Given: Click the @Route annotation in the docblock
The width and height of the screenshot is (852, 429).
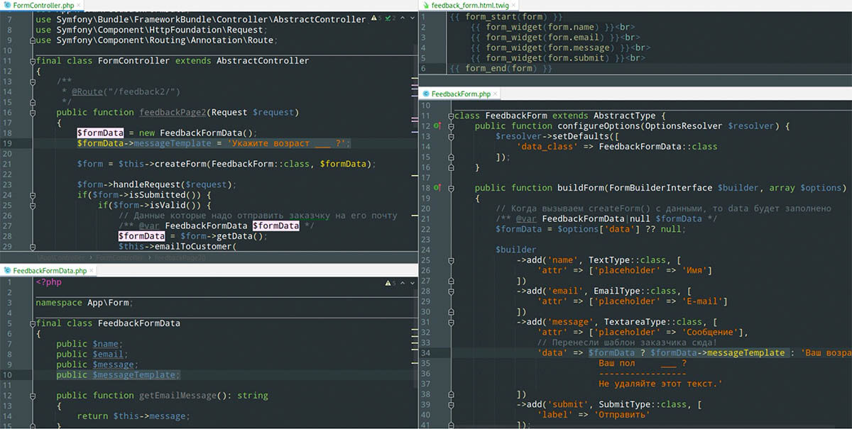Looking at the screenshot, I should click(88, 92).
